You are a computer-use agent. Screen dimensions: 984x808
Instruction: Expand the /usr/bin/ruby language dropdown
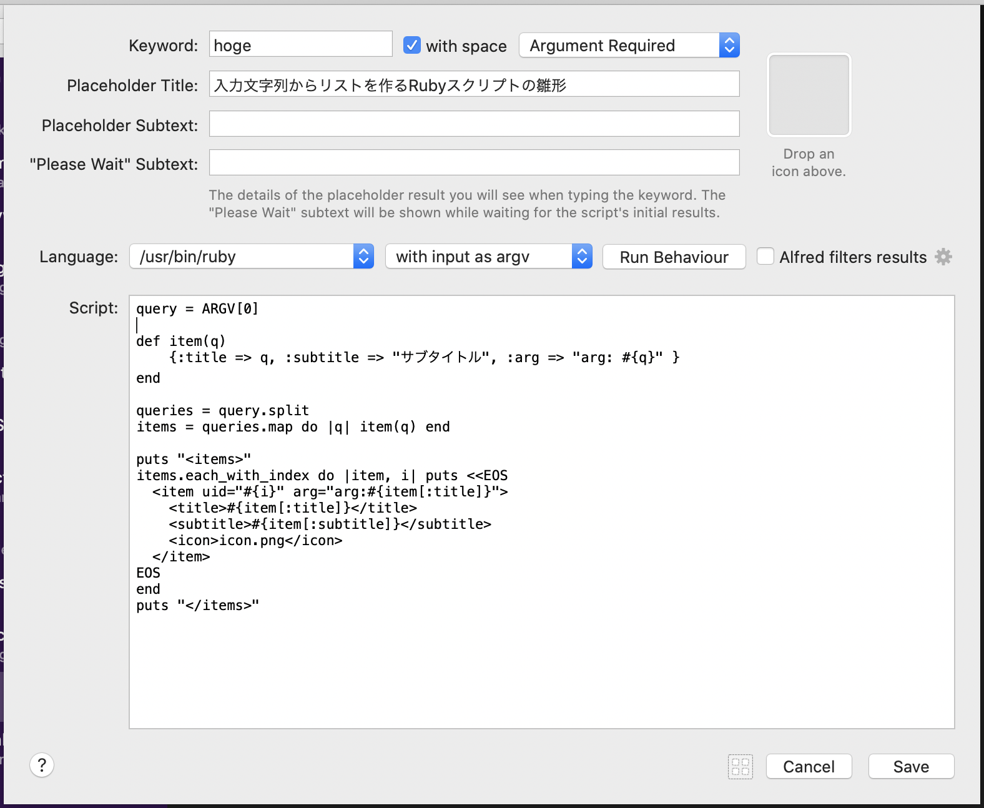click(251, 257)
